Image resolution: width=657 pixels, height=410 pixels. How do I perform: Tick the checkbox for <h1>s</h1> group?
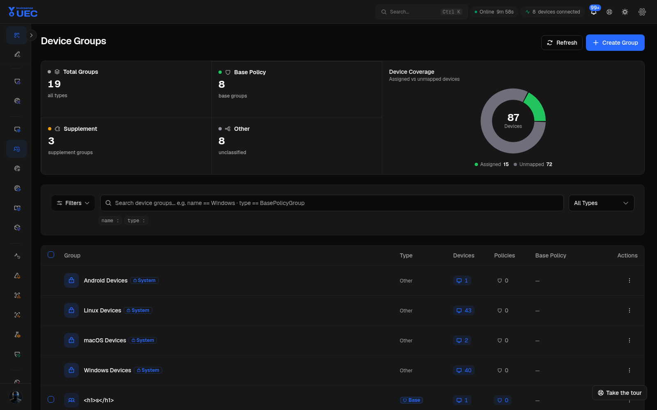(x=51, y=399)
